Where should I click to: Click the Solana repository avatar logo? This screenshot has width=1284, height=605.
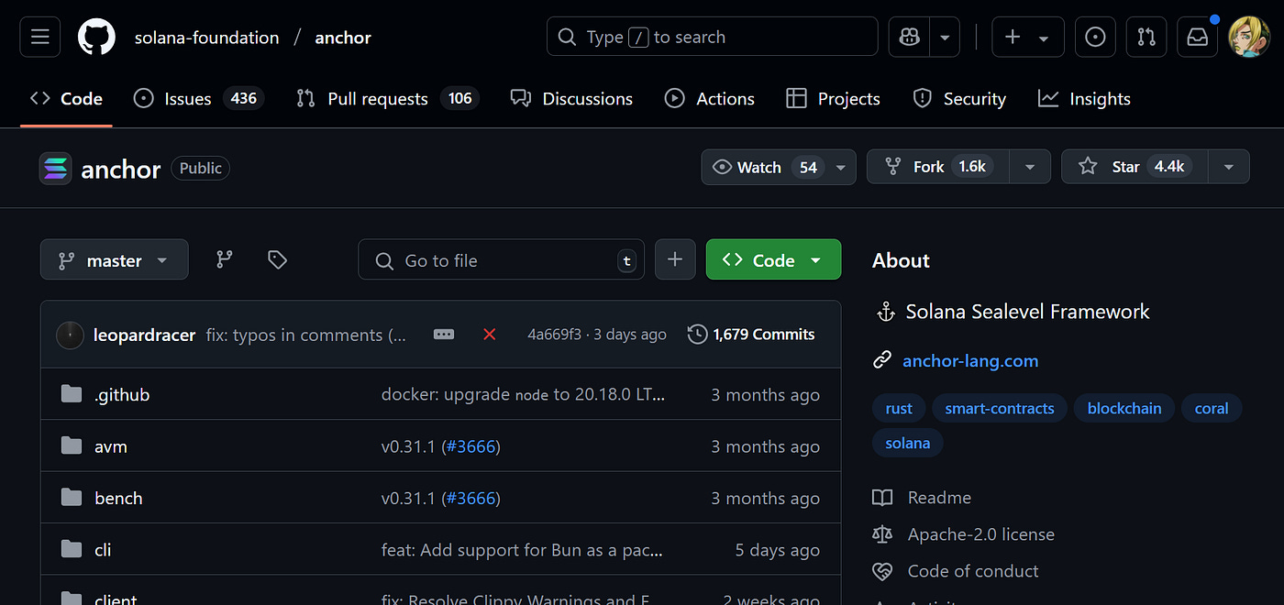point(55,169)
